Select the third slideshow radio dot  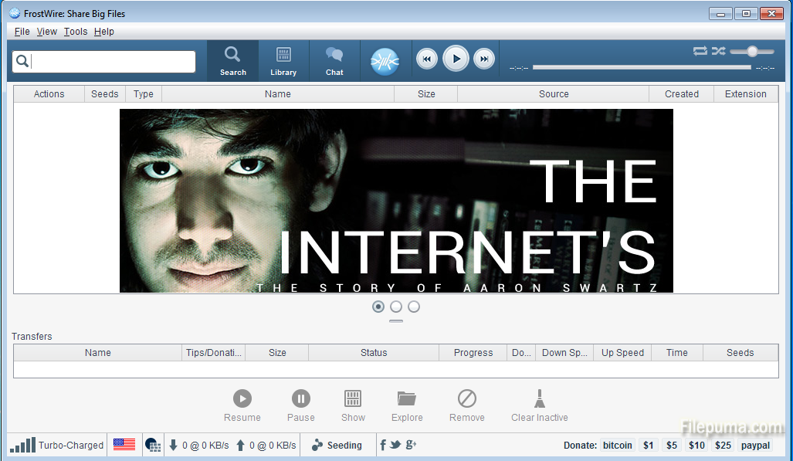pos(414,307)
